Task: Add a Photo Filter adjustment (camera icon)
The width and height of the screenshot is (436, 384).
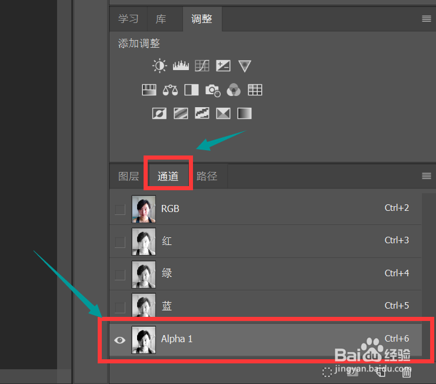Action: 213,90
